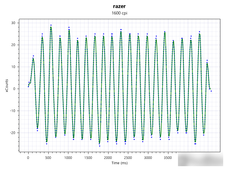Viewport: 226px width, 169px height.
Task: Click the x-axis tick value "3500"
Action: [x=168, y=158]
